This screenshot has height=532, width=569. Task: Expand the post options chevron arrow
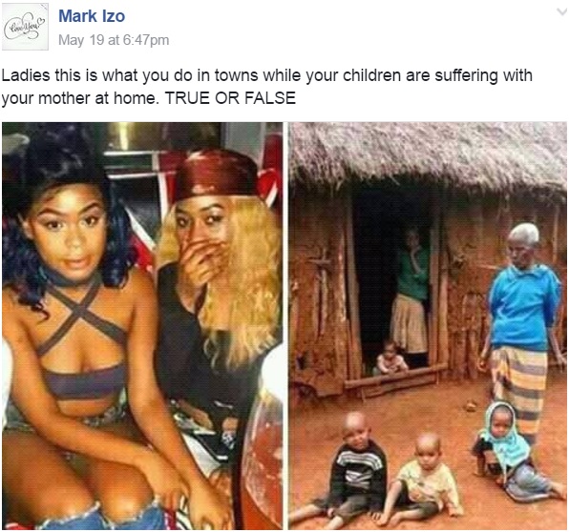(561, 11)
